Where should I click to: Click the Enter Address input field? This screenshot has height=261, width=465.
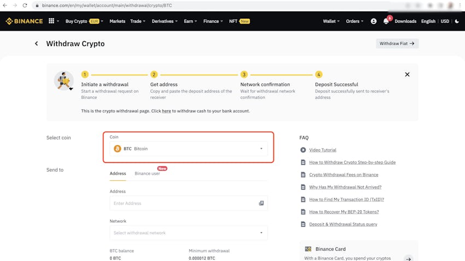[183, 203]
